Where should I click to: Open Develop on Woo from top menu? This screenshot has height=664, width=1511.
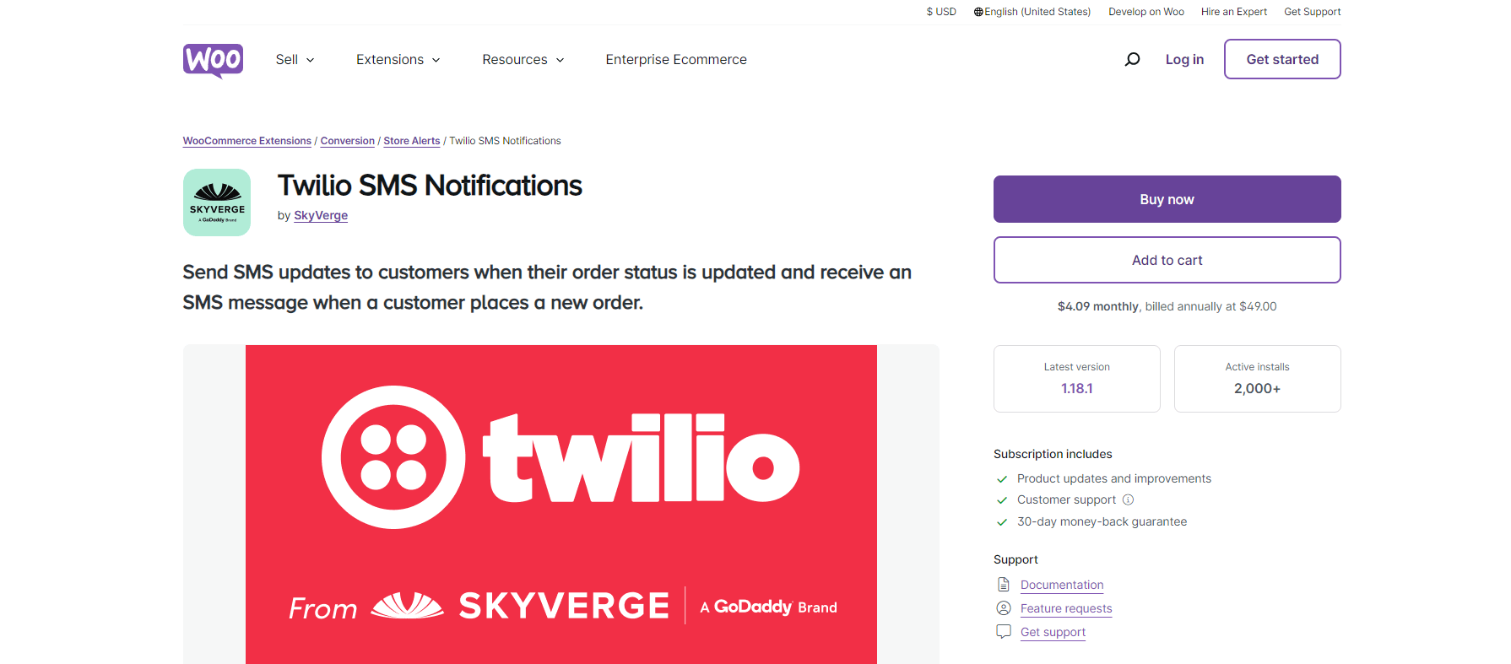pyautogui.click(x=1145, y=11)
